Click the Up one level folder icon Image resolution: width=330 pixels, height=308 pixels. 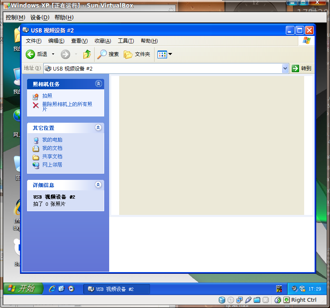click(x=87, y=54)
